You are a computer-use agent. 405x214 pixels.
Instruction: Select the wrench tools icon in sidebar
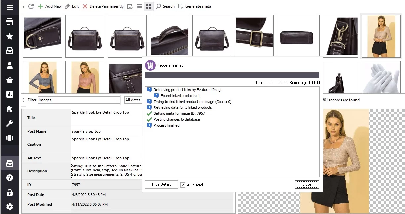pyautogui.click(x=9, y=123)
